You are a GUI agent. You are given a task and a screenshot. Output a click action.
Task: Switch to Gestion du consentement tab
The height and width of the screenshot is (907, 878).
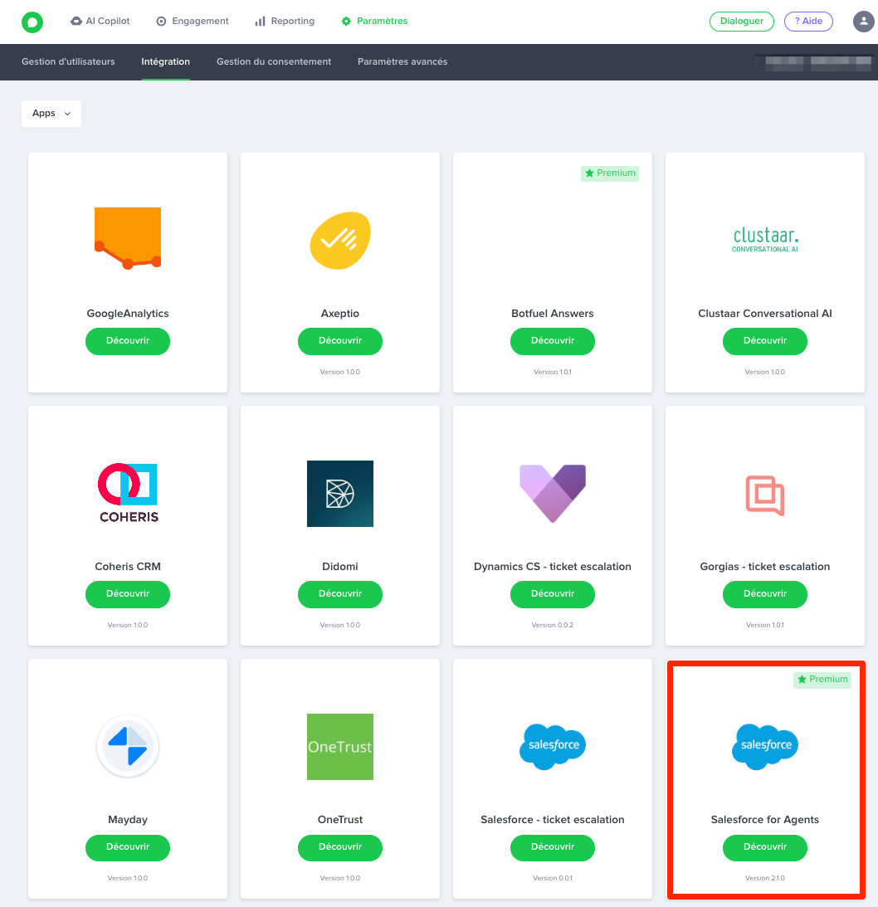(274, 61)
